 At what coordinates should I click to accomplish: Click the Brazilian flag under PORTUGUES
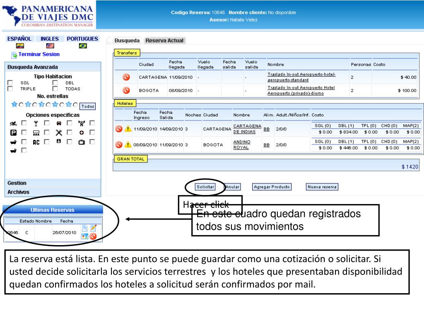pyautogui.click(x=83, y=46)
